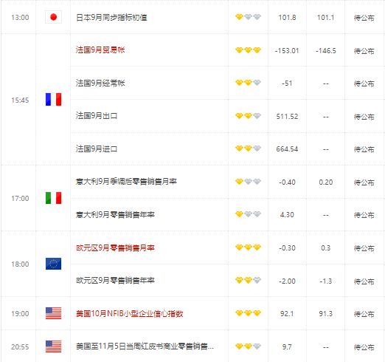Viewport: 385px width, 362px height.
Task: Click importance diamonds for 法国9月贸易帐
Action: [x=248, y=50]
